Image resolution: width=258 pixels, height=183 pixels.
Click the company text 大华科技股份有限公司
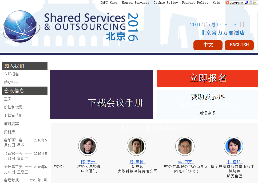tap(137, 172)
